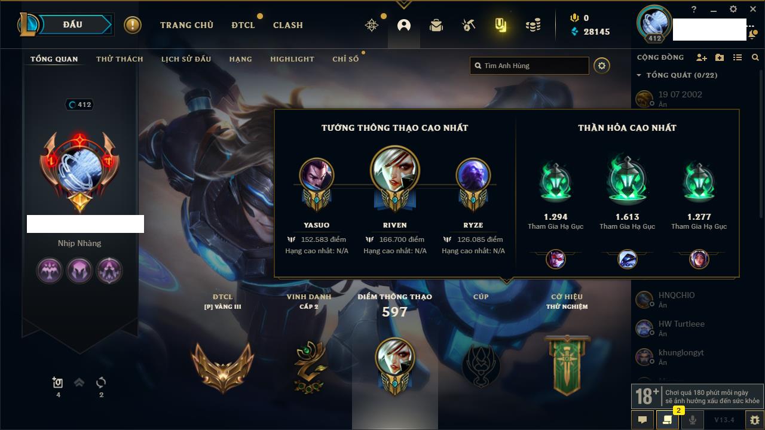The height and width of the screenshot is (430, 765).
Task: Open the missions panel with badge 2
Action: pos(668,420)
